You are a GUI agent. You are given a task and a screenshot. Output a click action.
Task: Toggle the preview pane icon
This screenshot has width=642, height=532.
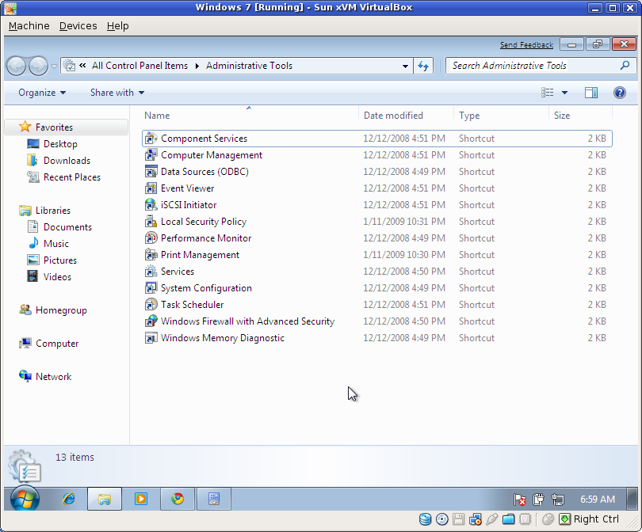(590, 93)
